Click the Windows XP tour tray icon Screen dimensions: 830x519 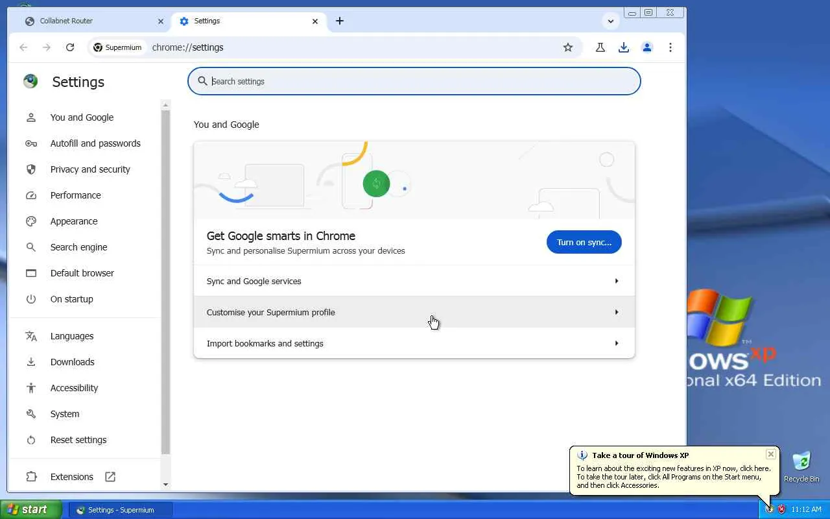[769, 509]
